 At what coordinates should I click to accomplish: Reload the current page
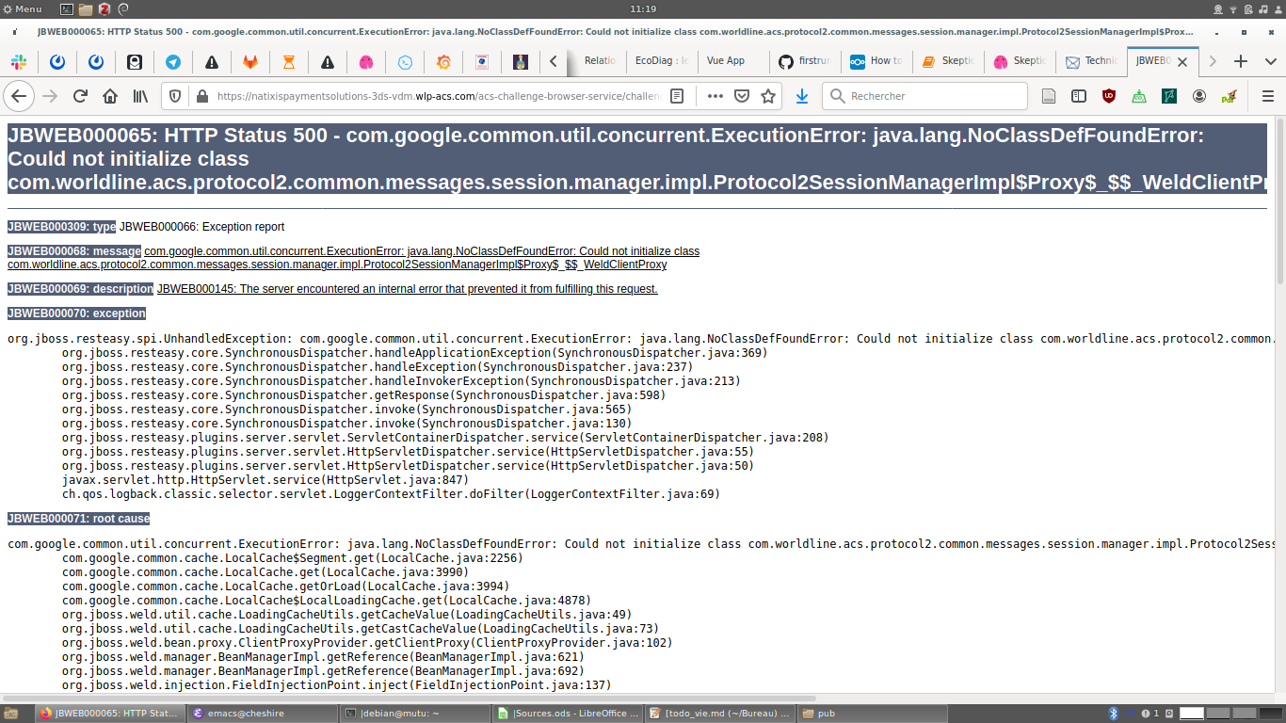80,96
